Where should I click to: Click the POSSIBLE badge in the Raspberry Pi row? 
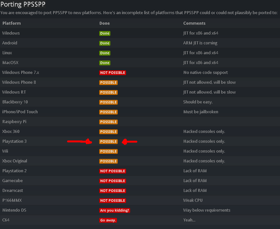pos(108,122)
